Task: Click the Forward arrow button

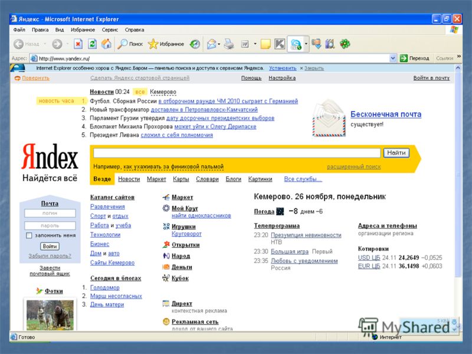Action: coord(57,44)
